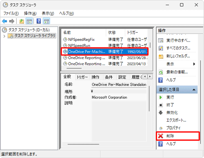
Task: Click the task list horizontal scrollbar
Action: pyautogui.click(x=74, y=68)
